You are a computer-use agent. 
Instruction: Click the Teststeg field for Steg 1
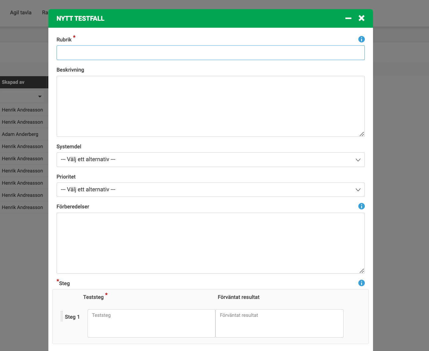click(151, 323)
